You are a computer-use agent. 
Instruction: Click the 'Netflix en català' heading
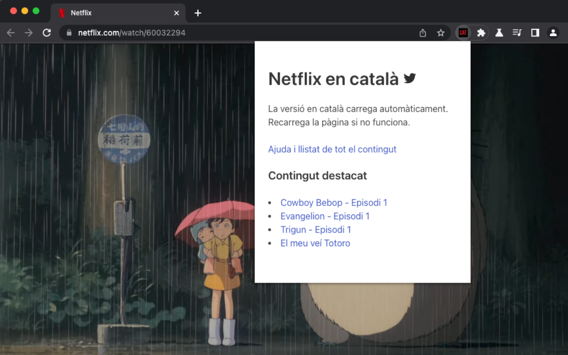(x=334, y=79)
